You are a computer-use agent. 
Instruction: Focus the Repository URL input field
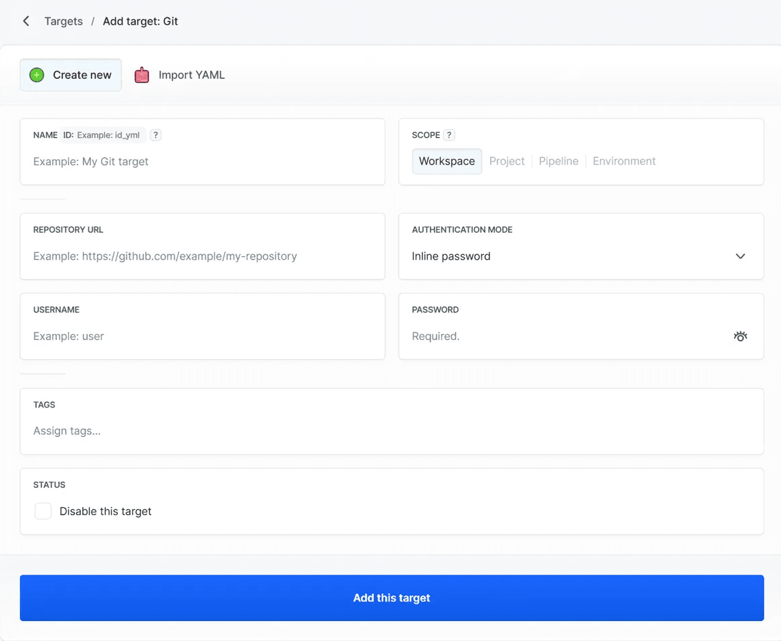pyautogui.click(x=202, y=256)
